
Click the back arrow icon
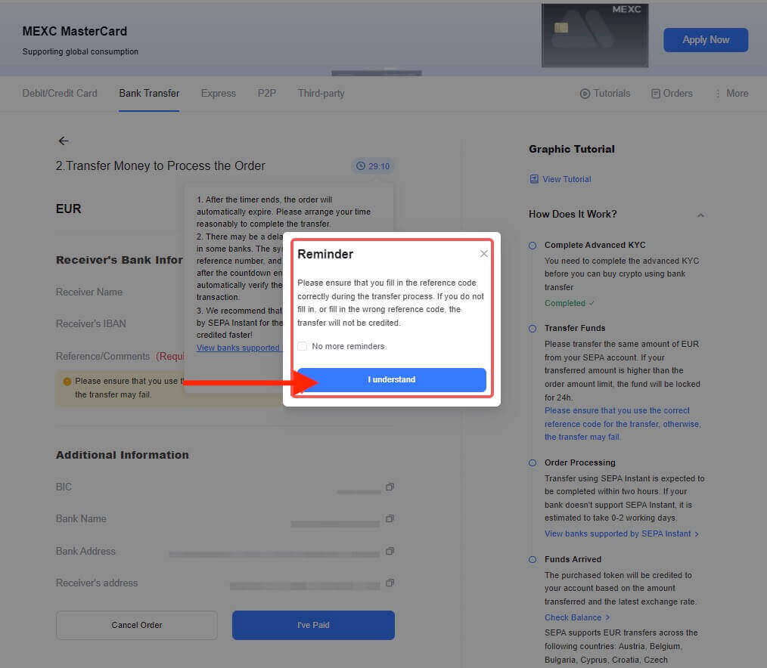click(x=64, y=141)
